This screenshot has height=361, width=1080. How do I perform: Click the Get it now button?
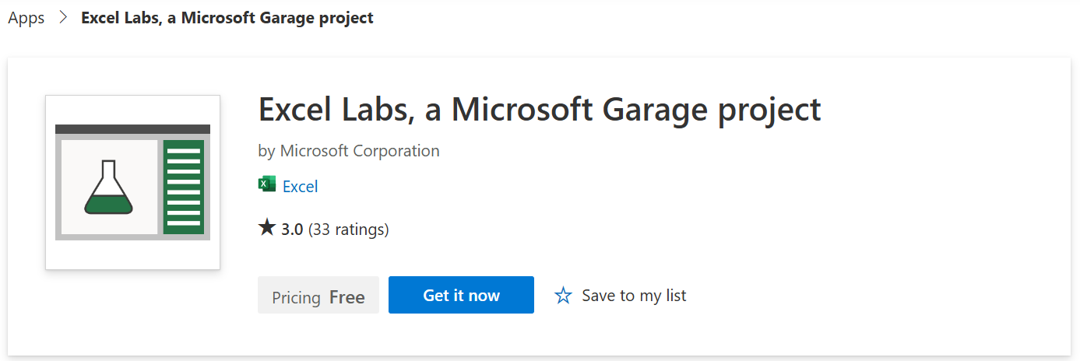coord(461,295)
